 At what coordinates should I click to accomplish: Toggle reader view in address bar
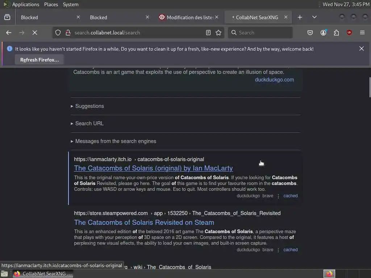tap(208, 33)
